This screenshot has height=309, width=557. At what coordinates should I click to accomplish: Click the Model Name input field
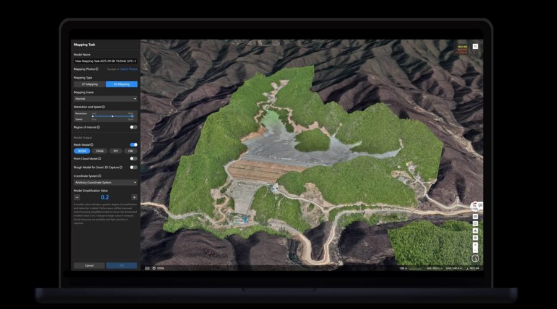pyautogui.click(x=105, y=61)
